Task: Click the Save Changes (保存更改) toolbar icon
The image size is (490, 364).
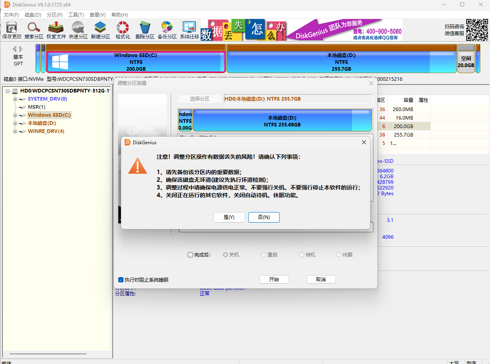Action: (12, 30)
